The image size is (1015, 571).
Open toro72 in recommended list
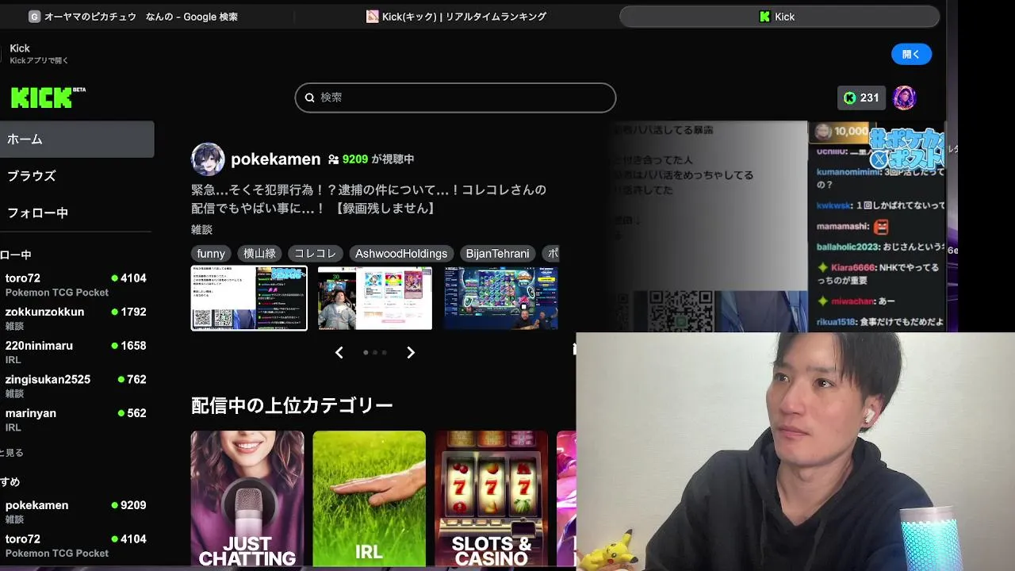point(75,545)
